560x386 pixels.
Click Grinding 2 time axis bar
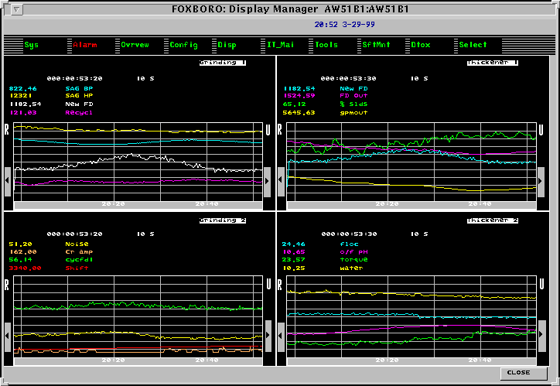click(x=138, y=361)
